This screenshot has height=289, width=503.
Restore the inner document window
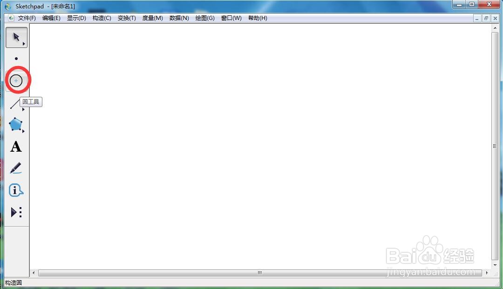486,18
